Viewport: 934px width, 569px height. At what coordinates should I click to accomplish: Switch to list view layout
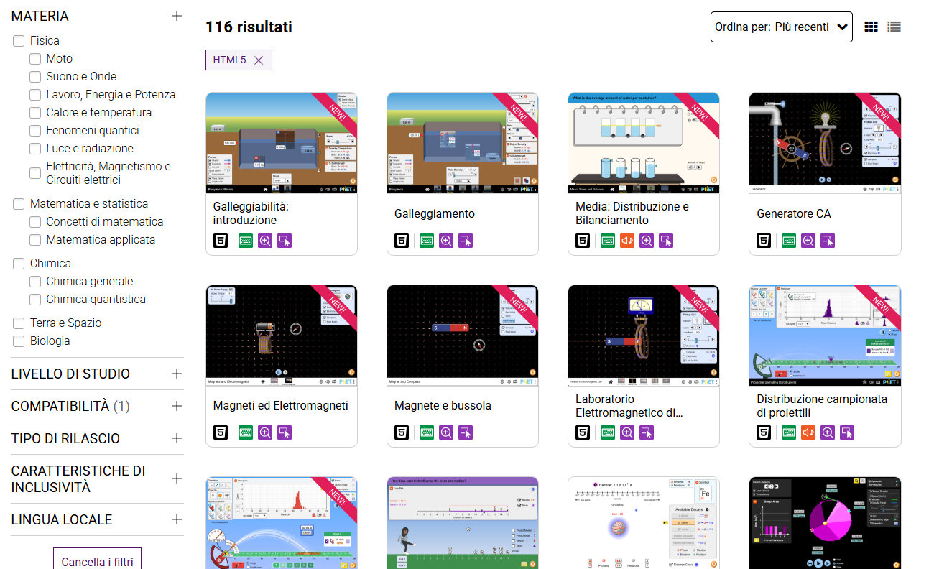pos(894,27)
